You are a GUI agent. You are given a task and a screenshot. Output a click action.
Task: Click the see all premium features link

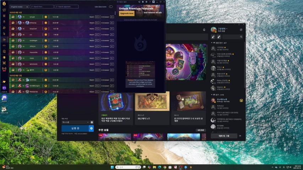point(140,20)
